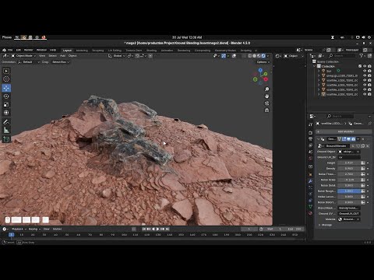
Task: Open the viewport Options dropdown
Action: 263,62
